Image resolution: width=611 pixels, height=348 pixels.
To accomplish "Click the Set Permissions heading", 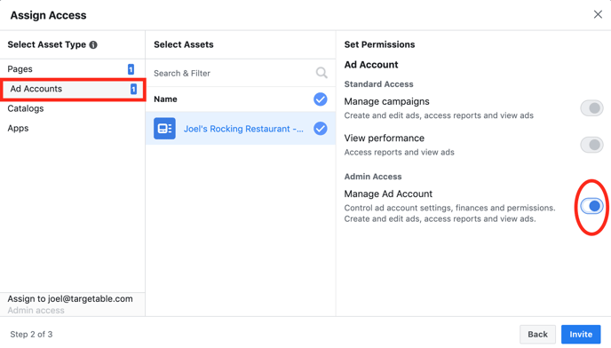I will (x=379, y=44).
